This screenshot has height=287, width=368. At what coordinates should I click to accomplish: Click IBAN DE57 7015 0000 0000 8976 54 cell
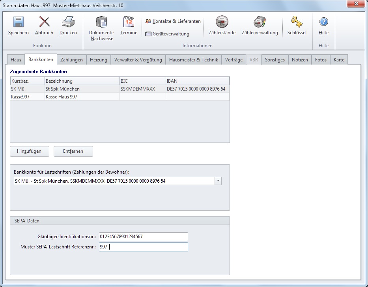point(197,89)
